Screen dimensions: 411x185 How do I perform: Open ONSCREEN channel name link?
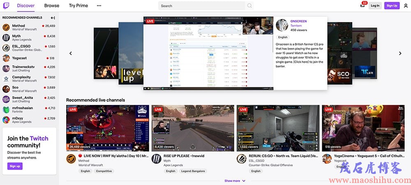pos(298,21)
